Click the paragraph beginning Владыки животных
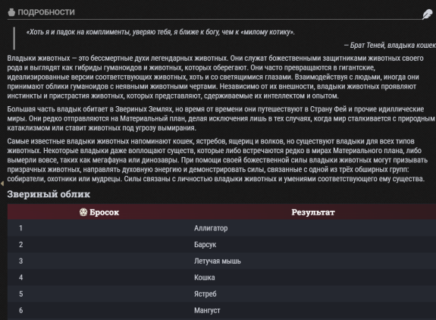 [x=215, y=77]
